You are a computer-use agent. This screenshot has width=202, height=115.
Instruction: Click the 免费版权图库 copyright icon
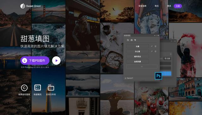point(24,88)
